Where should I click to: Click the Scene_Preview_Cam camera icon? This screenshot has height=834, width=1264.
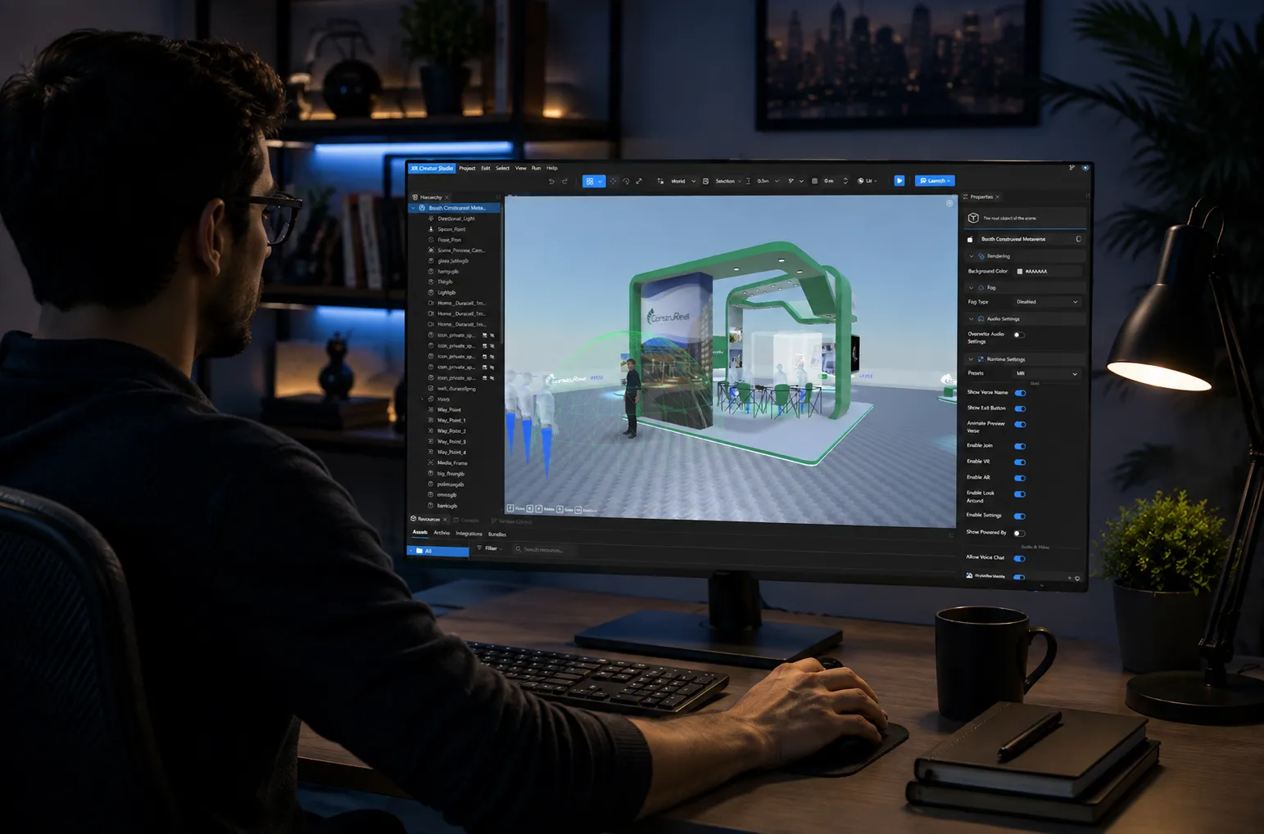(x=431, y=250)
